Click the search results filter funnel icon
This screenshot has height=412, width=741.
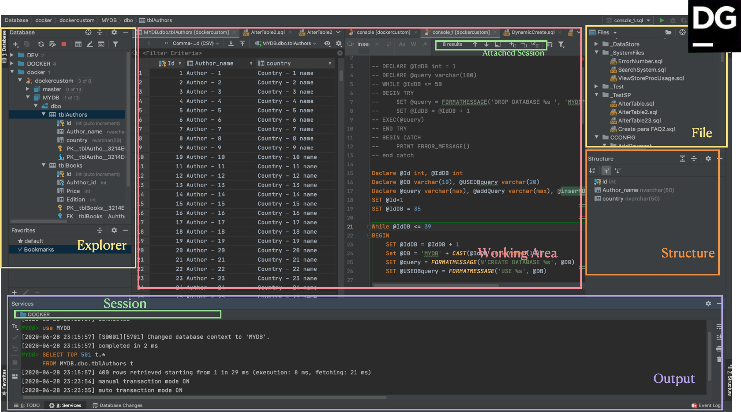(x=561, y=45)
